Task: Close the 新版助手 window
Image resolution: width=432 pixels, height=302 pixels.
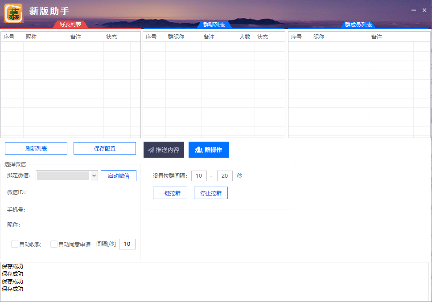Action: (424, 10)
